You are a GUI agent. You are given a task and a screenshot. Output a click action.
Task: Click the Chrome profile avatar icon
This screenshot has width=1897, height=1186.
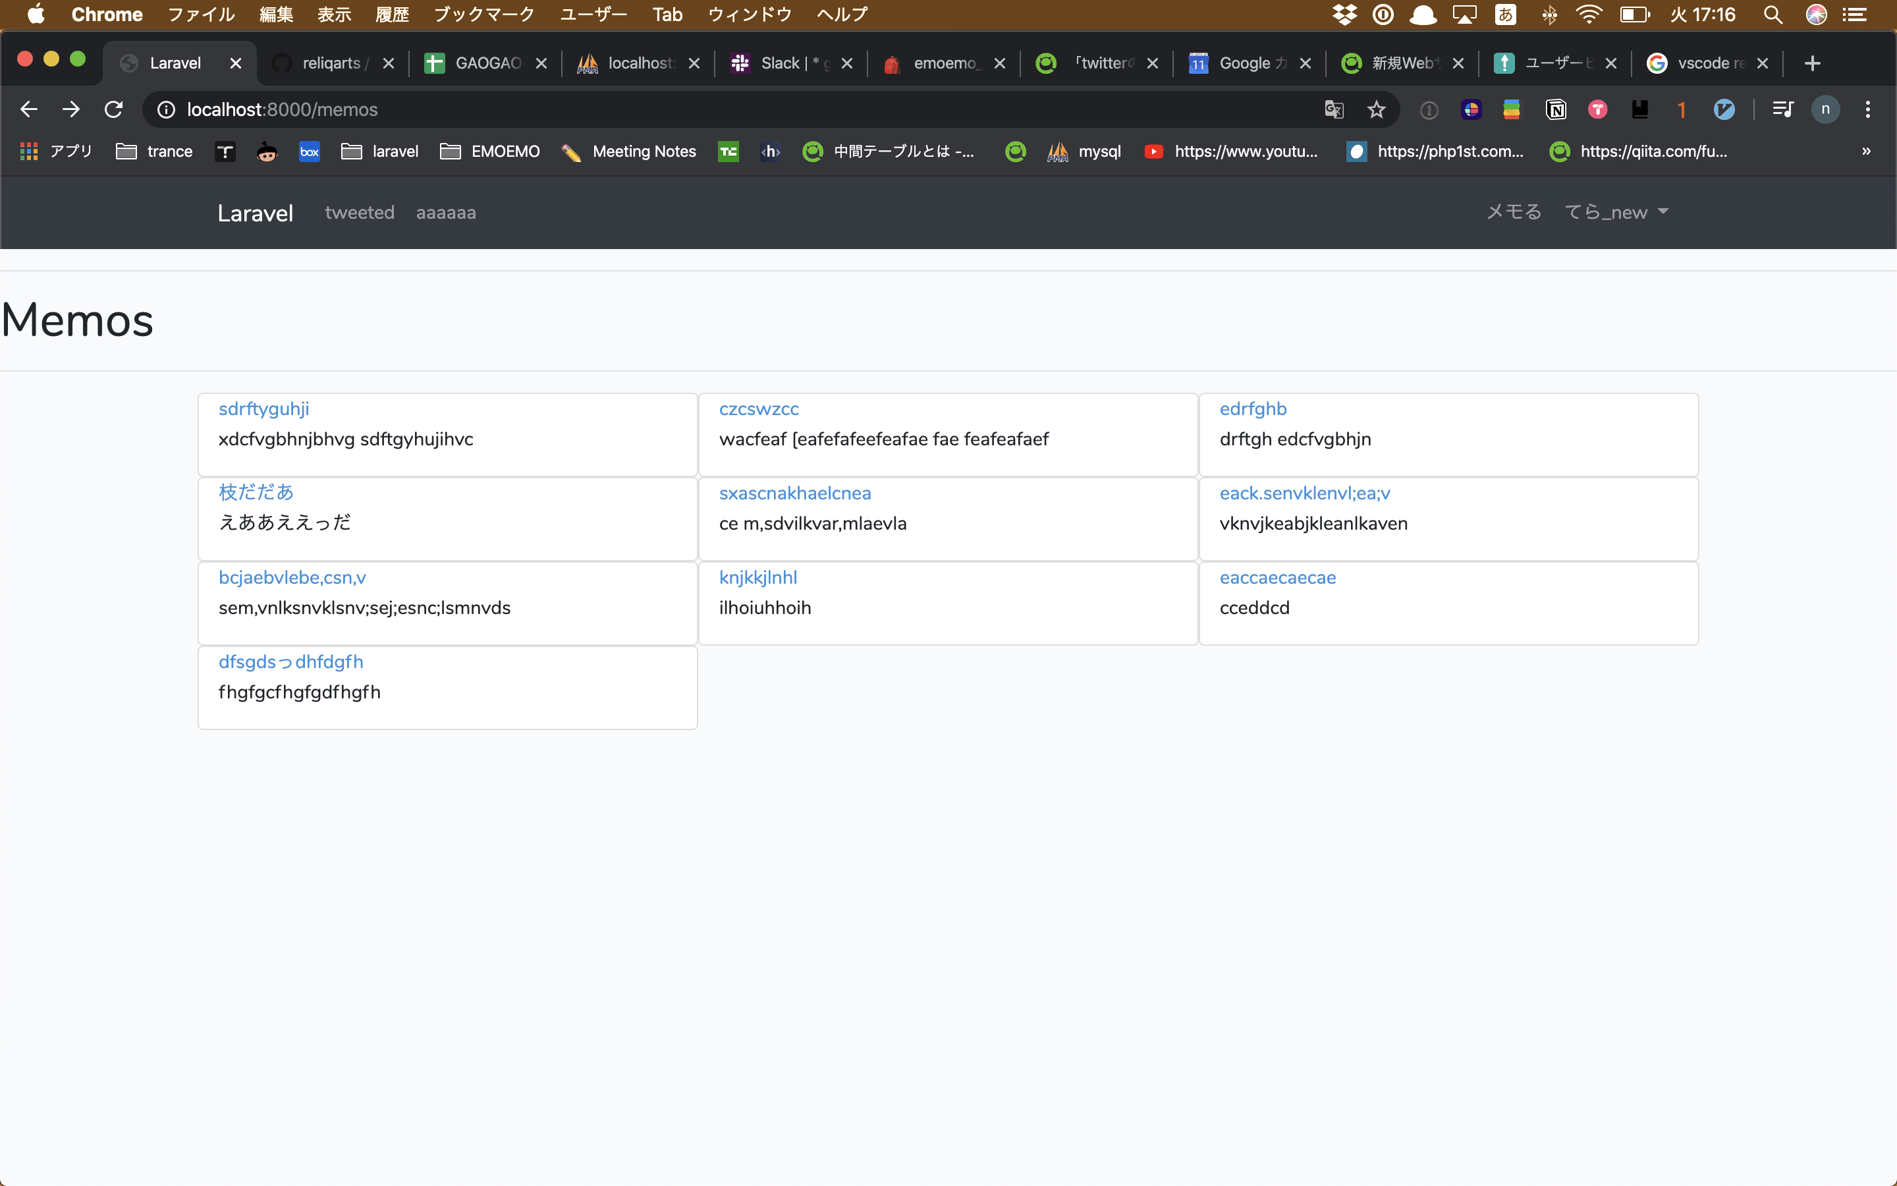coord(1826,109)
